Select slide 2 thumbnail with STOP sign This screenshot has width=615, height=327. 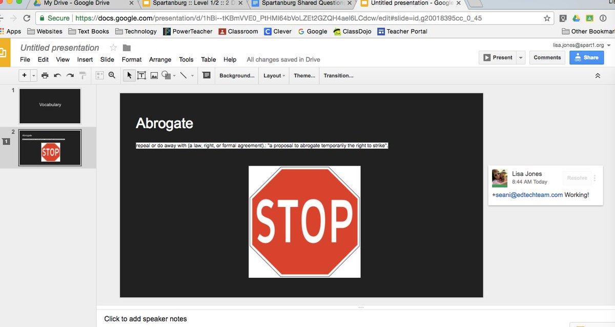tap(50, 148)
